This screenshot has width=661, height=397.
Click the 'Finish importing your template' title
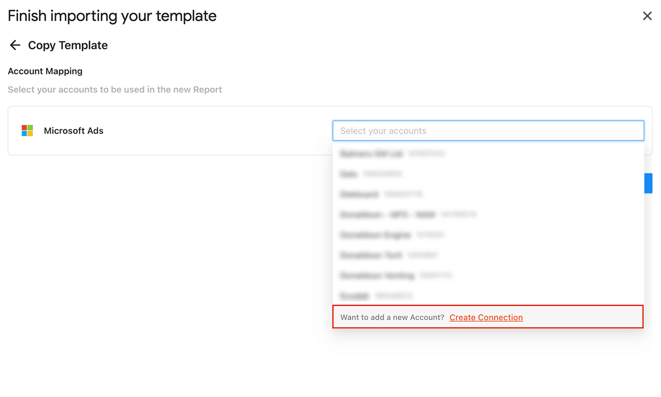(x=112, y=16)
